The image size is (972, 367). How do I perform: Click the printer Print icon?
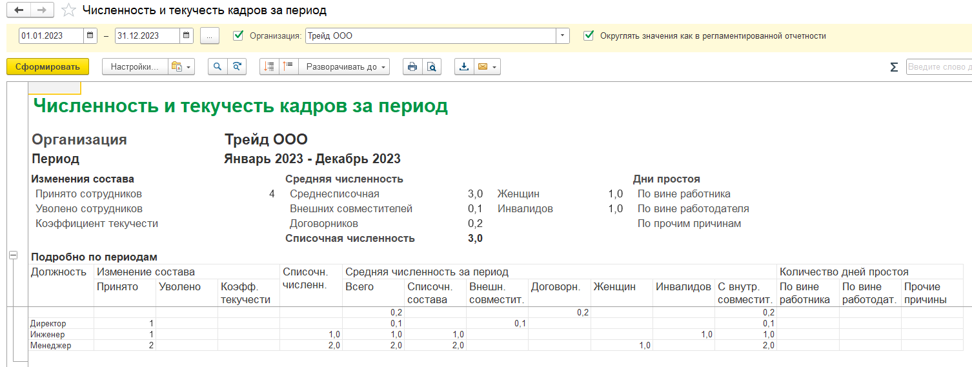click(x=412, y=66)
